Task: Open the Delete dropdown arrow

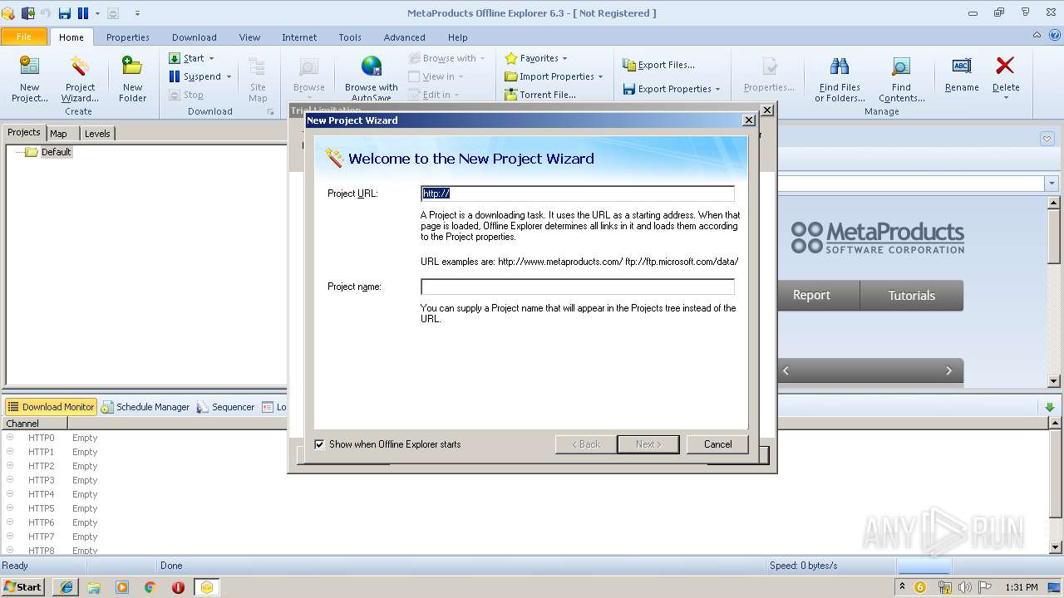Action: [1006, 98]
